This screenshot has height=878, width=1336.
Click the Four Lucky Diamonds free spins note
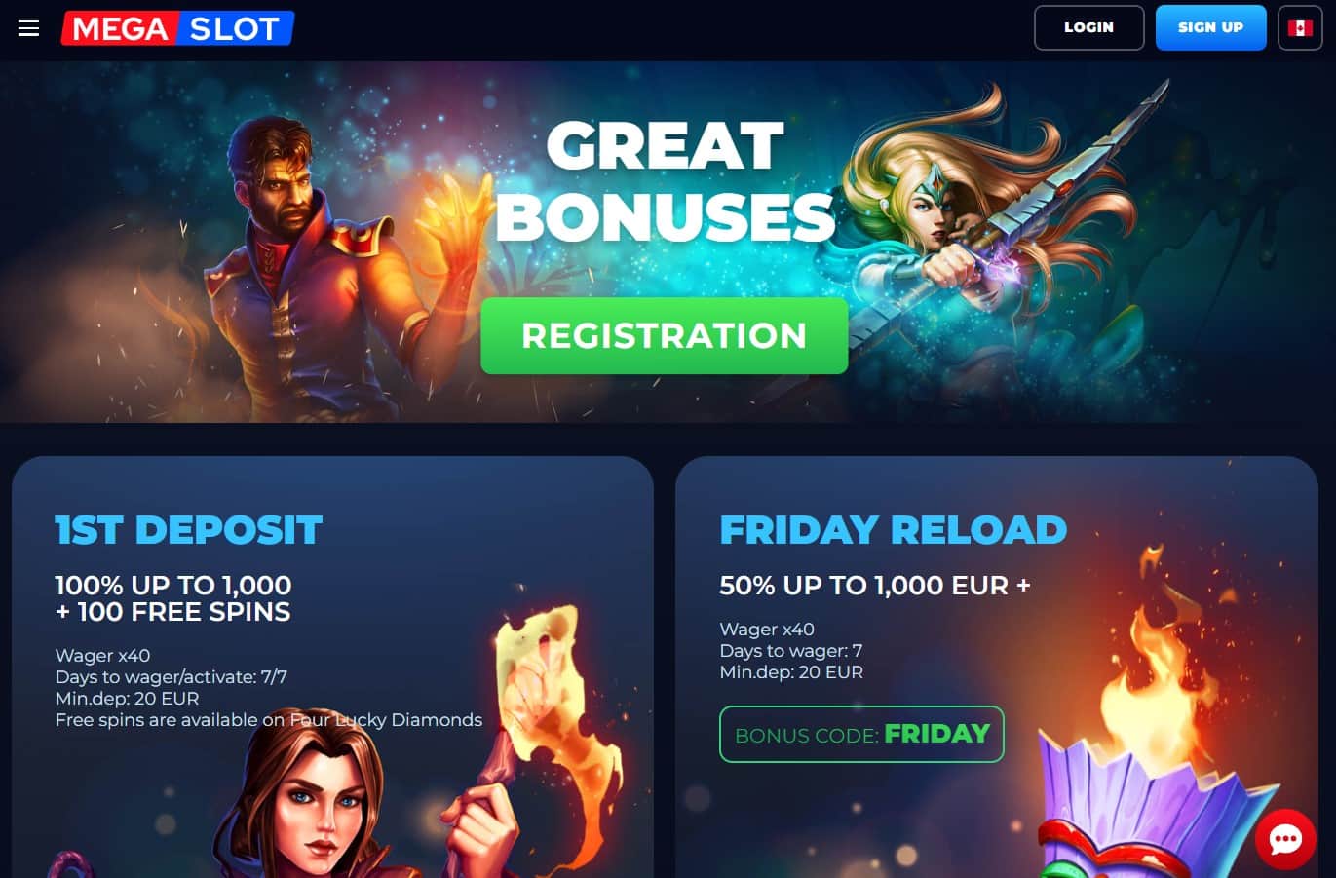[x=269, y=720]
